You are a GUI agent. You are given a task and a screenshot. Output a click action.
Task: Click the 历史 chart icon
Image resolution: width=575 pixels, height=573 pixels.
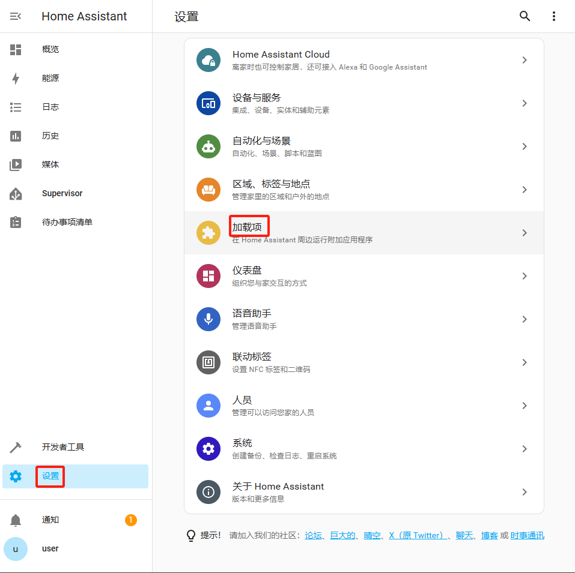pyautogui.click(x=16, y=136)
